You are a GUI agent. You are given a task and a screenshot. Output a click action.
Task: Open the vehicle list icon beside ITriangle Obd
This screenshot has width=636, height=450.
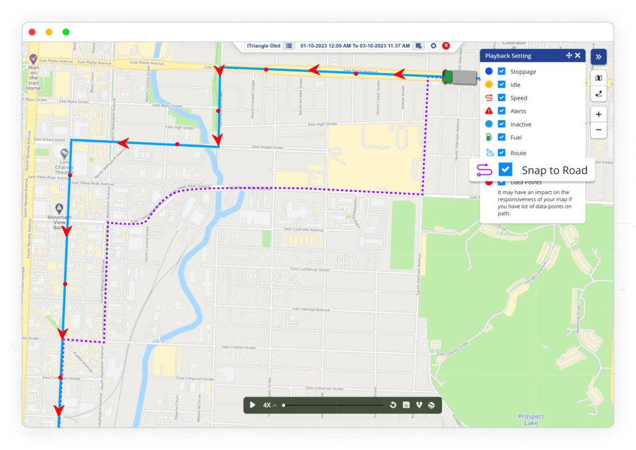click(289, 46)
